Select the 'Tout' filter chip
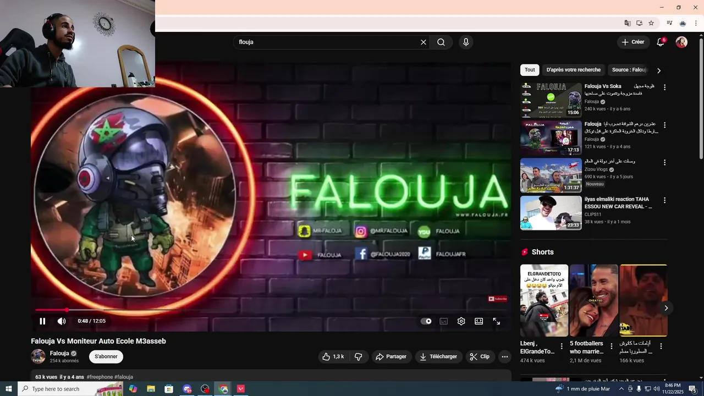704x396 pixels. coord(530,70)
